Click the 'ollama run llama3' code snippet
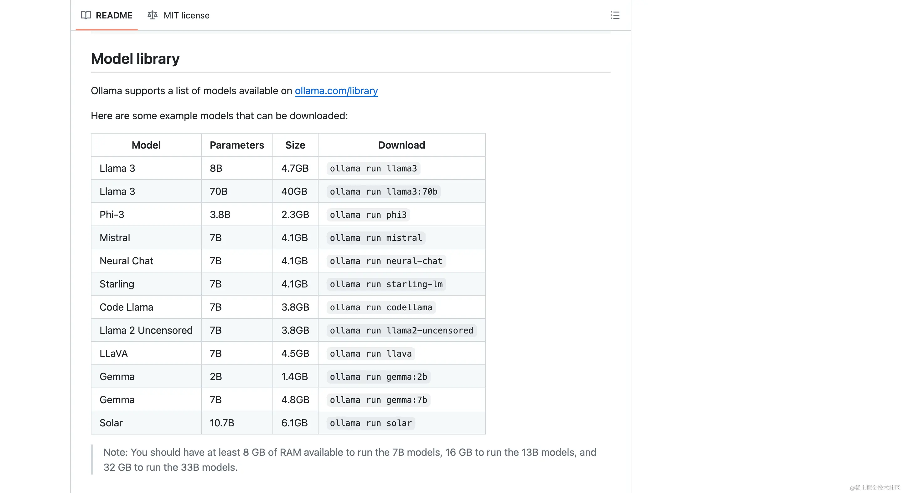Screen dimensions: 902x493 (x=373, y=169)
